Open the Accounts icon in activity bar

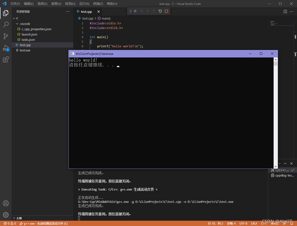(6, 203)
